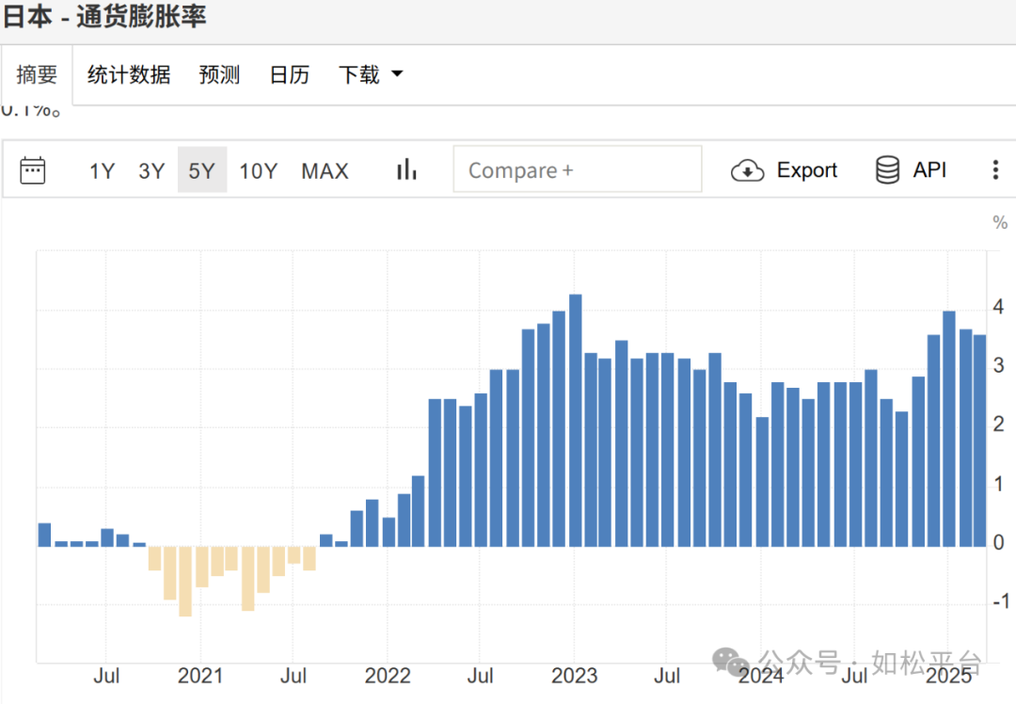
Task: Click the API text link
Action: click(929, 170)
